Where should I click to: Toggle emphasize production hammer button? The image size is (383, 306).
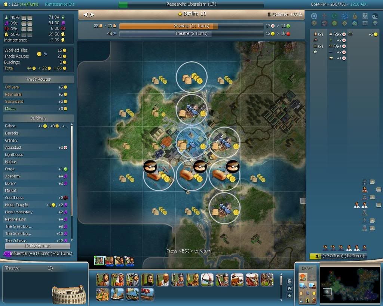click(307, 293)
